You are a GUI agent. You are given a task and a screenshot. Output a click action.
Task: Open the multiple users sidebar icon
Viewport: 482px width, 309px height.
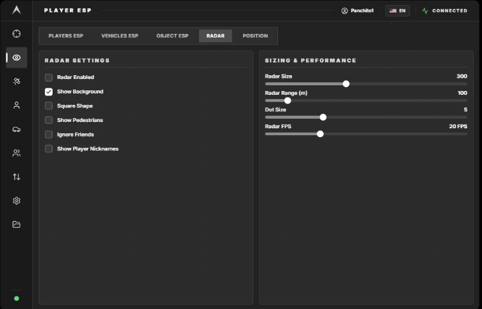point(16,153)
